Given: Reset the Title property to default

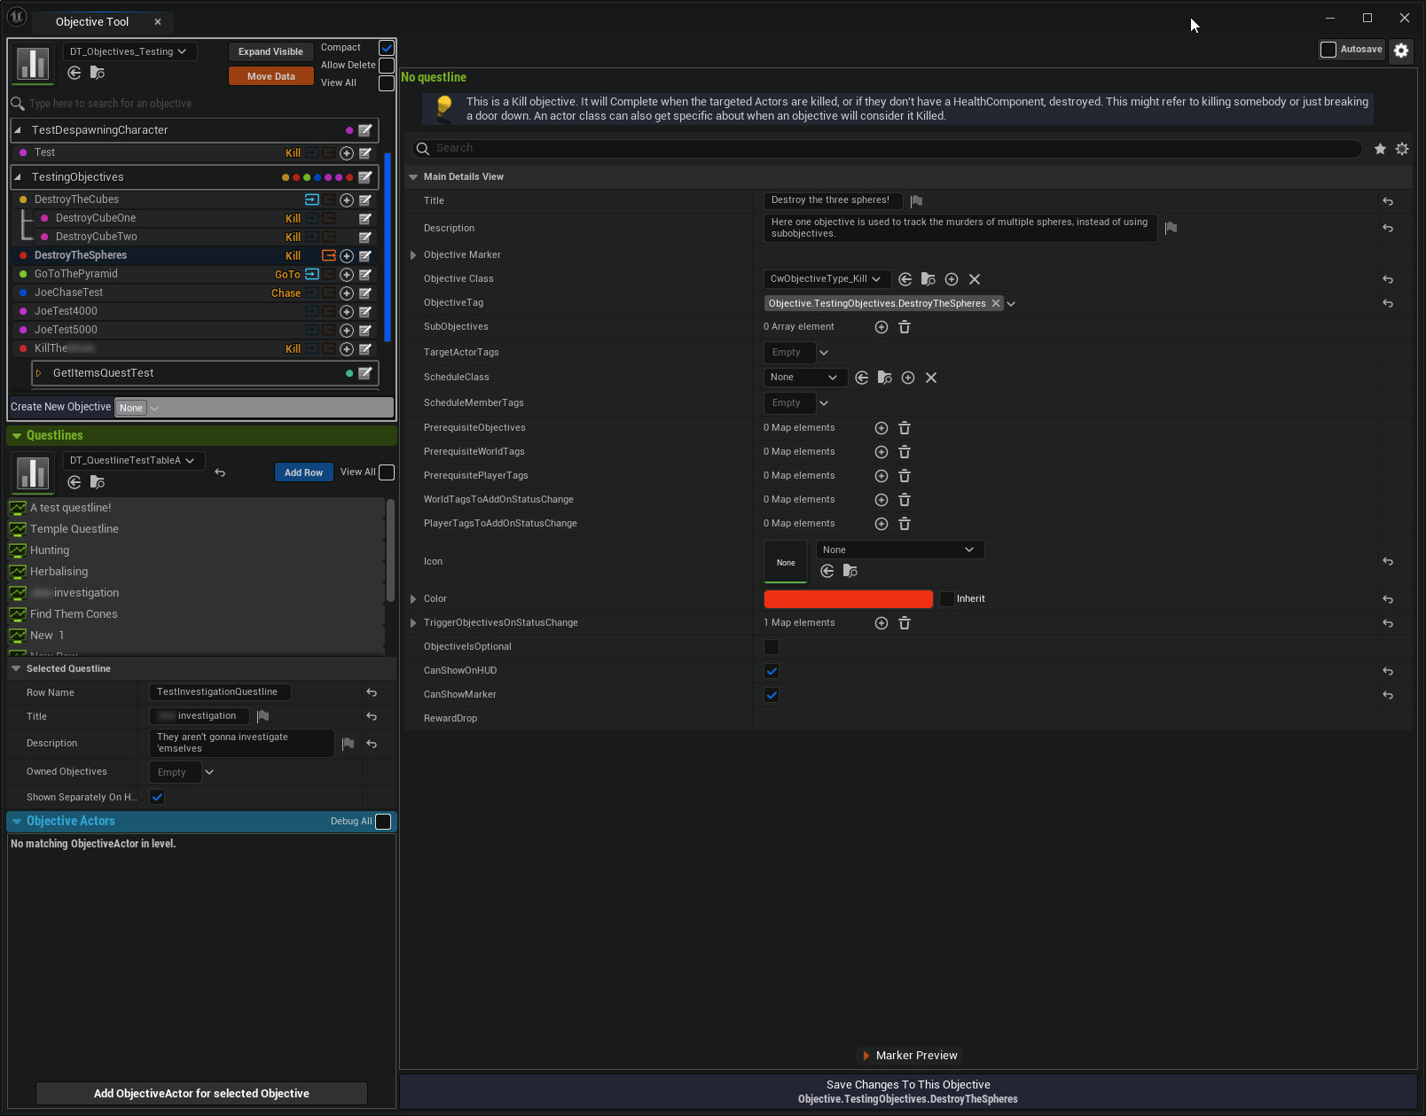Looking at the screenshot, I should pyautogui.click(x=1388, y=201).
